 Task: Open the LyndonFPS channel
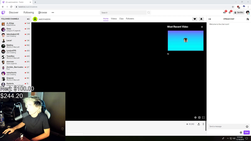(x=16, y=51)
